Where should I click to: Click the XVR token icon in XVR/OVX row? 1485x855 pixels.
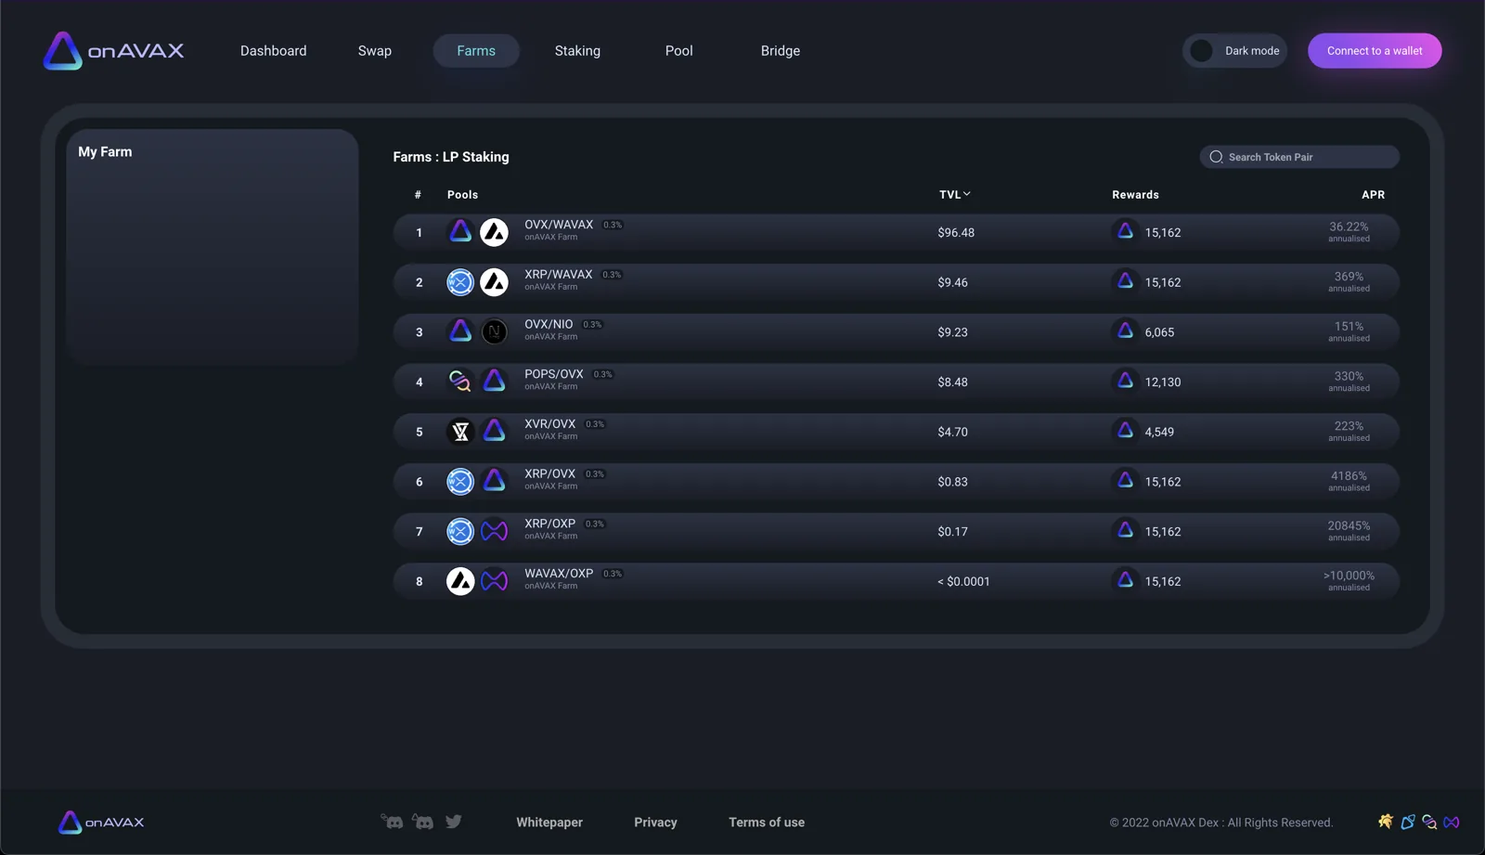(x=460, y=432)
